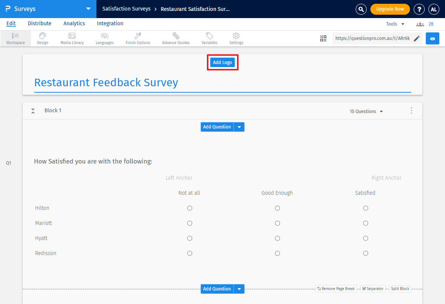The width and height of the screenshot is (445, 304).
Task: Open the Media Library
Action: coord(72,38)
